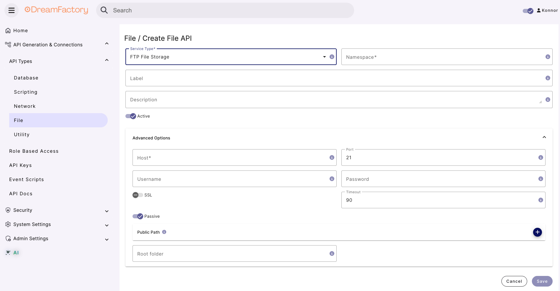The width and height of the screenshot is (560, 291).
Task: Enable the SSL toggle
Action: point(138,195)
